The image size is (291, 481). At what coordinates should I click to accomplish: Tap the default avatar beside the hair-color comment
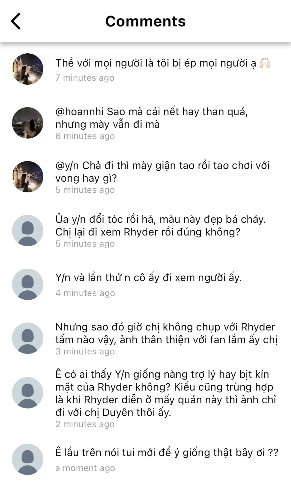click(x=27, y=230)
